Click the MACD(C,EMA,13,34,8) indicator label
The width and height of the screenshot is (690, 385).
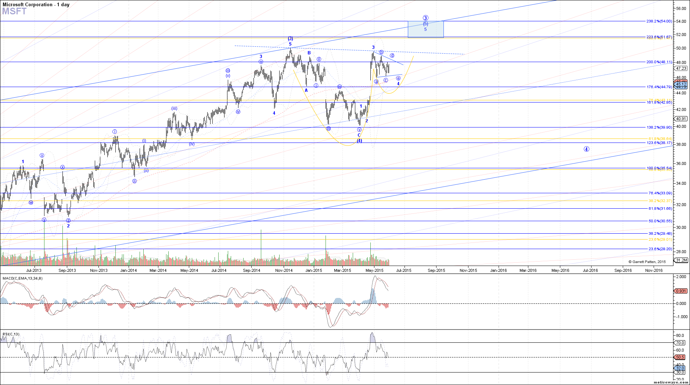point(22,278)
